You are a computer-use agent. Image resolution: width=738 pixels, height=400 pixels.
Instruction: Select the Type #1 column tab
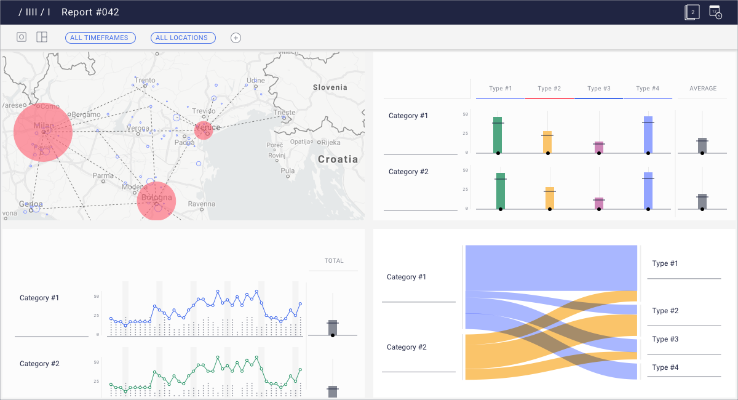[x=501, y=89]
